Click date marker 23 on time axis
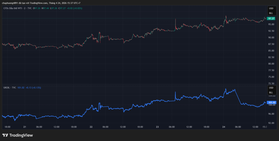279x141 pixels. [157, 127]
